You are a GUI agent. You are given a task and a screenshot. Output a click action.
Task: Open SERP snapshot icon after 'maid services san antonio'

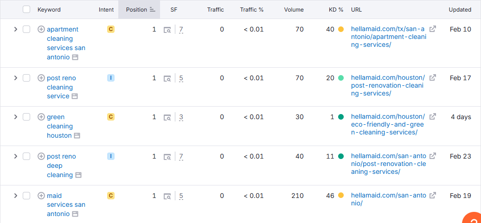pos(75,214)
